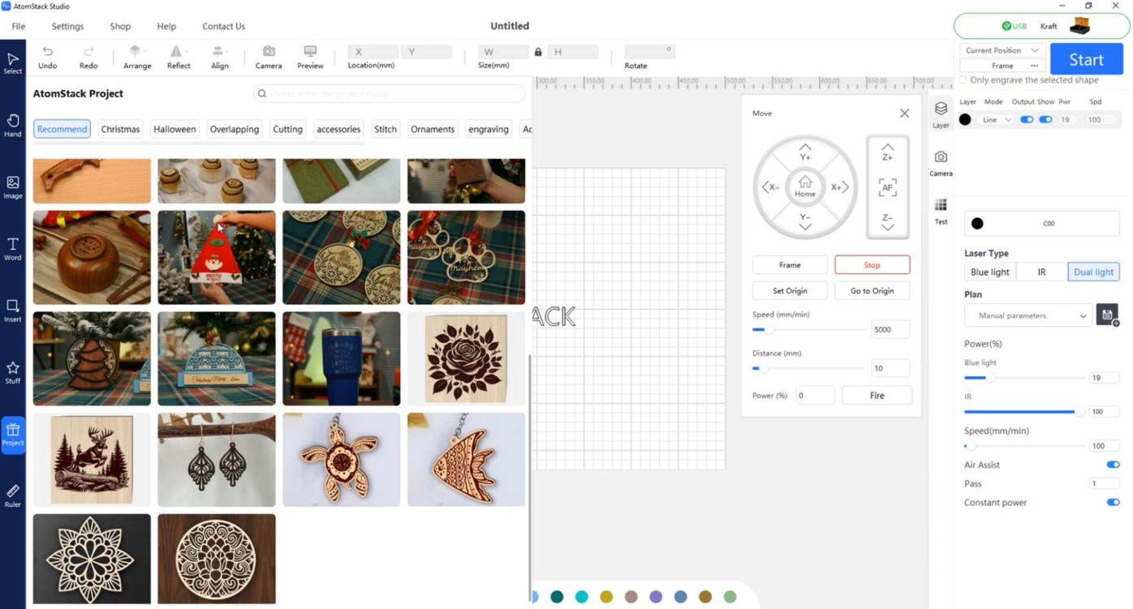Open the Current Position dropdown
The width and height of the screenshot is (1133, 609).
tap(1001, 50)
